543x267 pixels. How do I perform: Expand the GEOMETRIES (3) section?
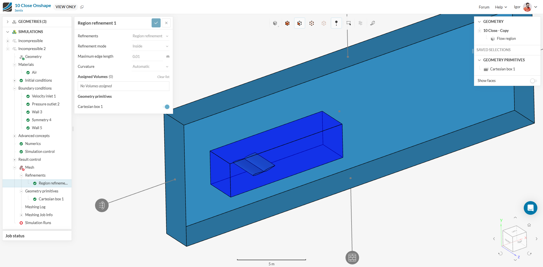point(8,22)
